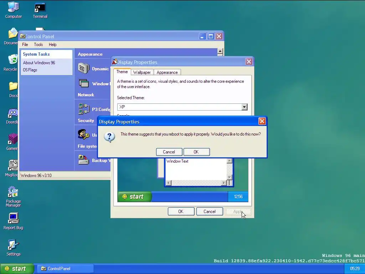The width and height of the screenshot is (365, 274).
Task: Click the taskbar clock showing 05:29
Action: (x=355, y=269)
